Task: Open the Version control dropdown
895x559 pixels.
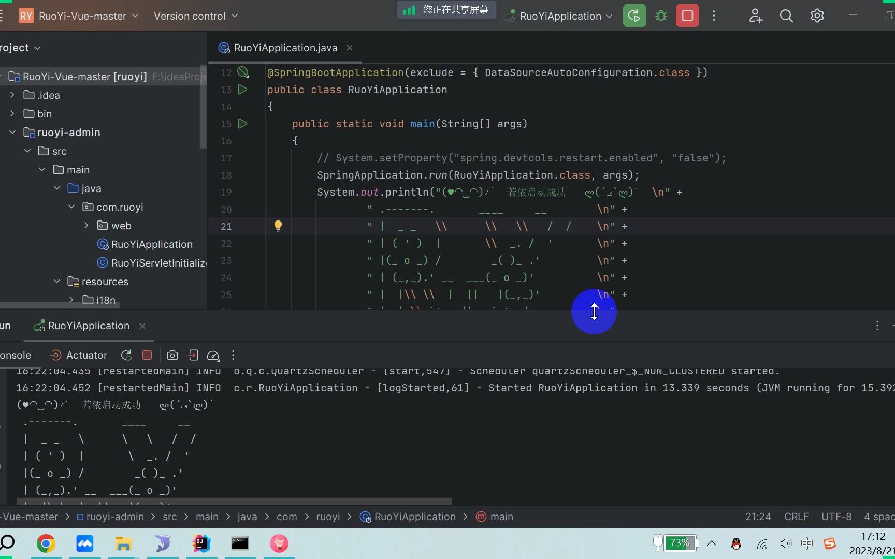Action: pos(196,16)
